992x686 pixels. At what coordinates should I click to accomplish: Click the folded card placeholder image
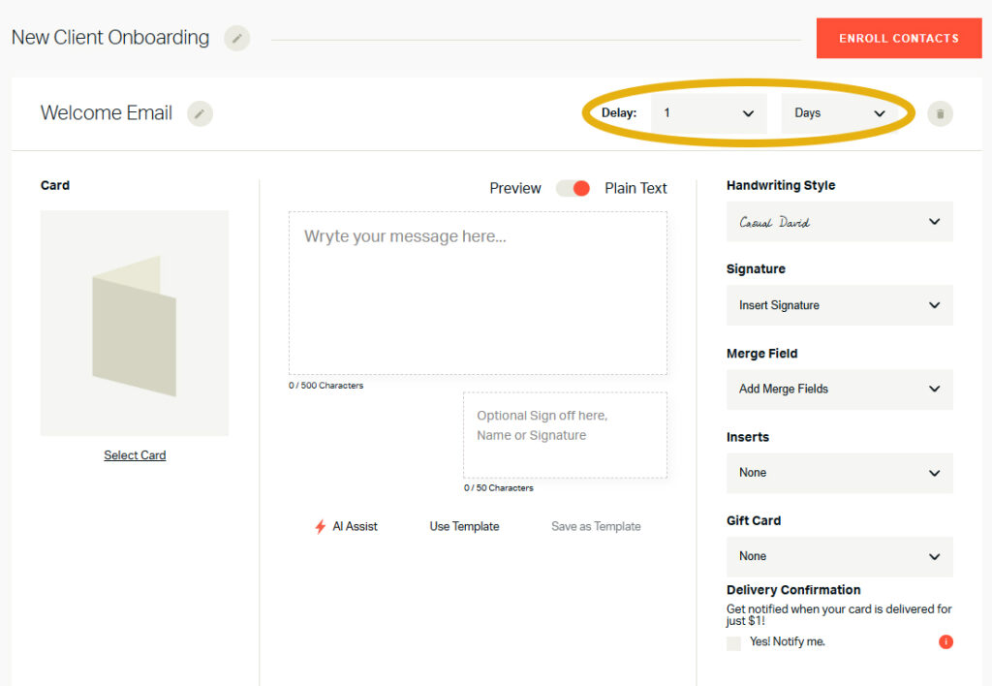click(x=135, y=324)
